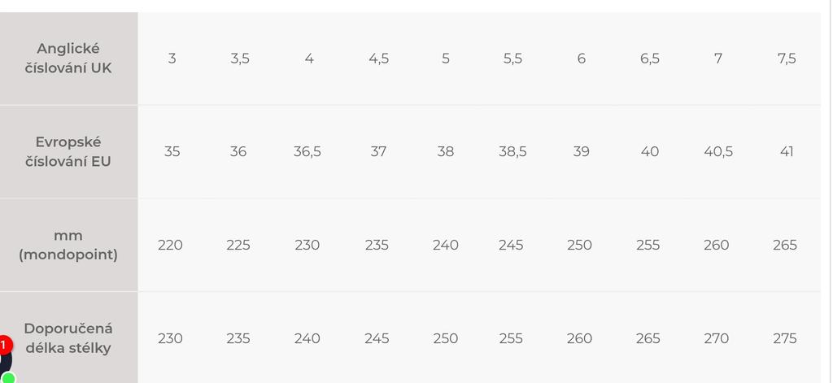The width and height of the screenshot is (833, 383).
Task: Click EU size 40,5 cell
Action: coord(718,152)
